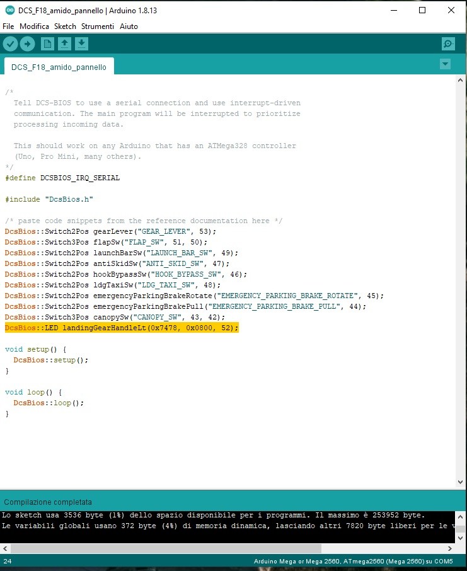Screen dimensions: 467x571
Task: Click console scrollbar up arrow
Action: coord(461,517)
